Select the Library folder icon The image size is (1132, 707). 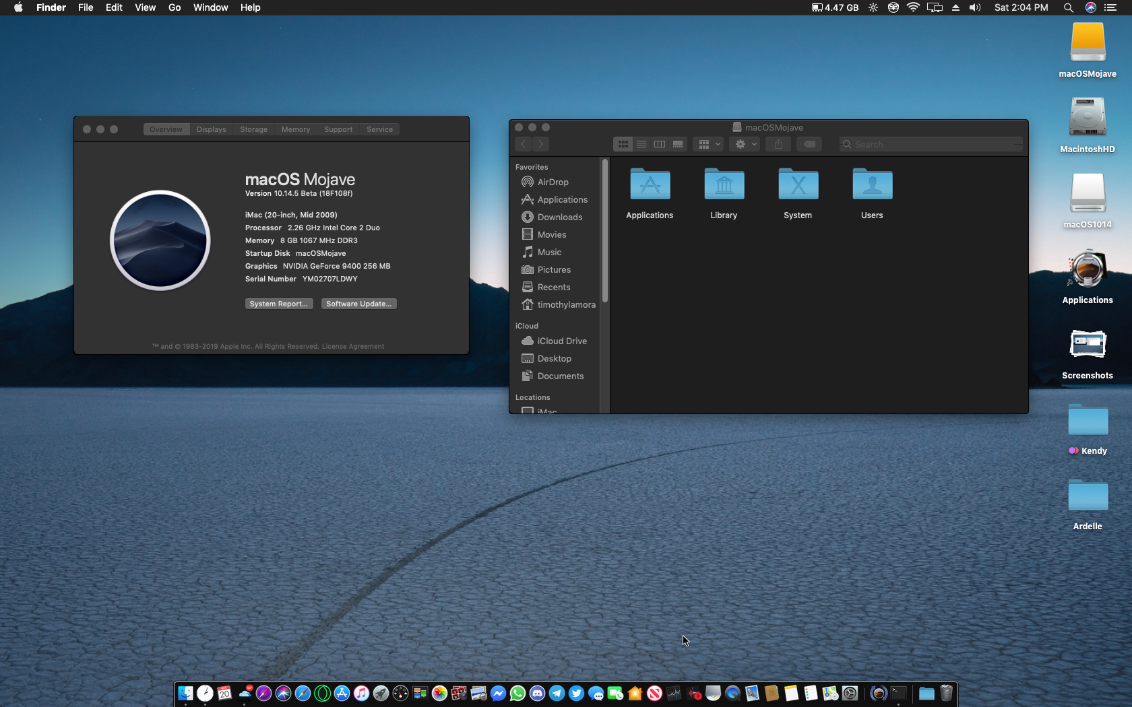[x=724, y=194]
